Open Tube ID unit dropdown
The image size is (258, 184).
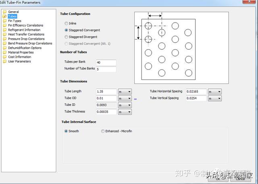125,105
